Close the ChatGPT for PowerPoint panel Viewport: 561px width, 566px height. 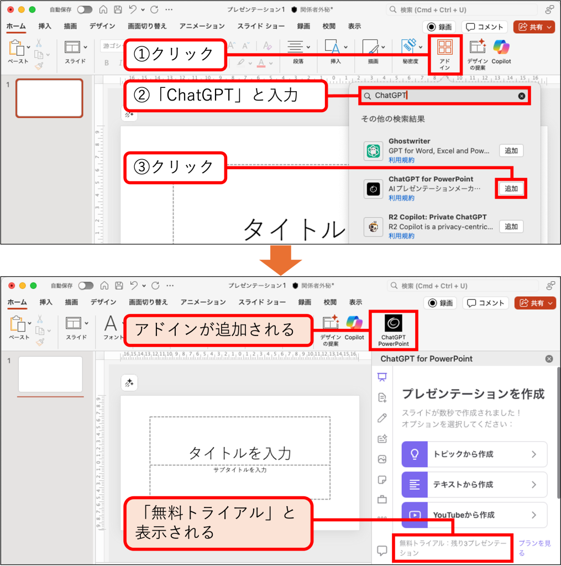(x=549, y=359)
